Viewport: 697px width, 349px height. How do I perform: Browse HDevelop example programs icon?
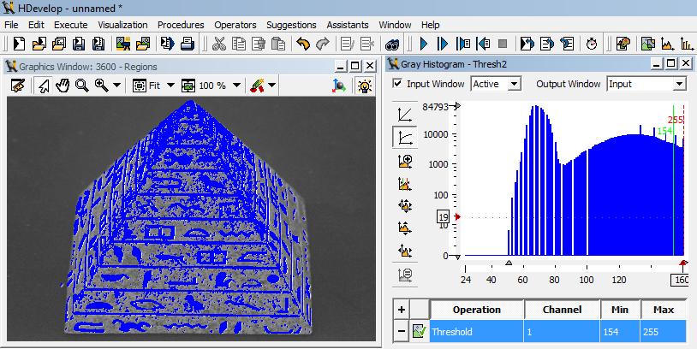59,44
